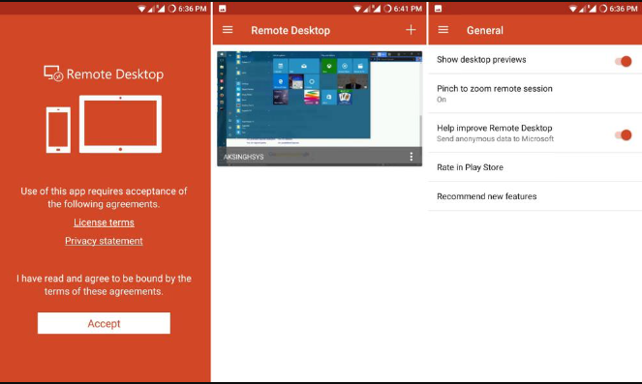This screenshot has width=642, height=384.
Task: Tap the phone illustration on welcome screen
Action: [58, 130]
